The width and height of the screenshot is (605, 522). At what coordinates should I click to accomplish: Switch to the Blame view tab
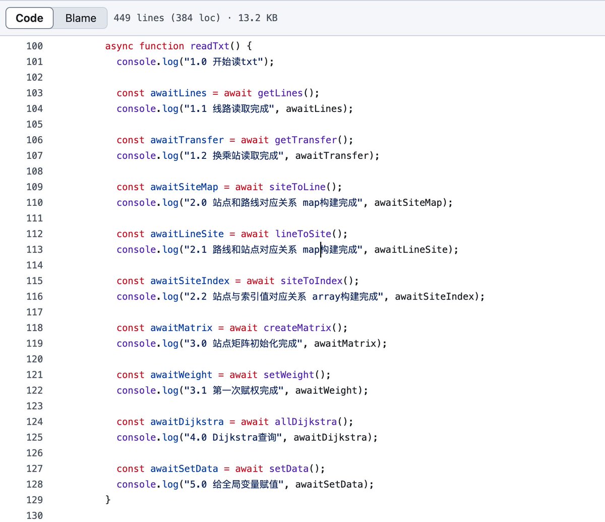coord(81,18)
